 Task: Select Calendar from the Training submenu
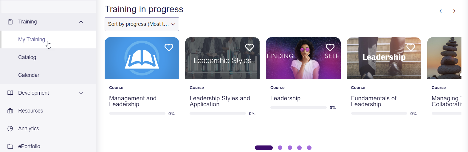pos(29,75)
